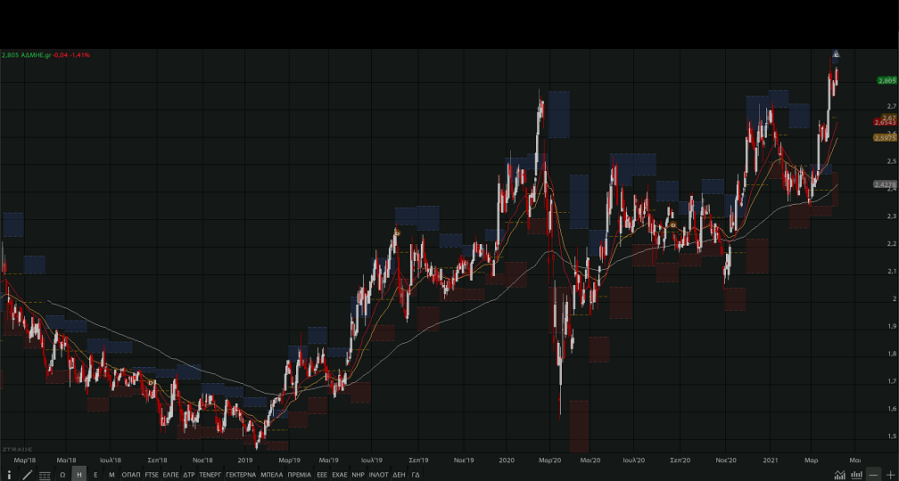Open the ΔΕΗ symbol chart
899x481 pixels.
click(399, 475)
